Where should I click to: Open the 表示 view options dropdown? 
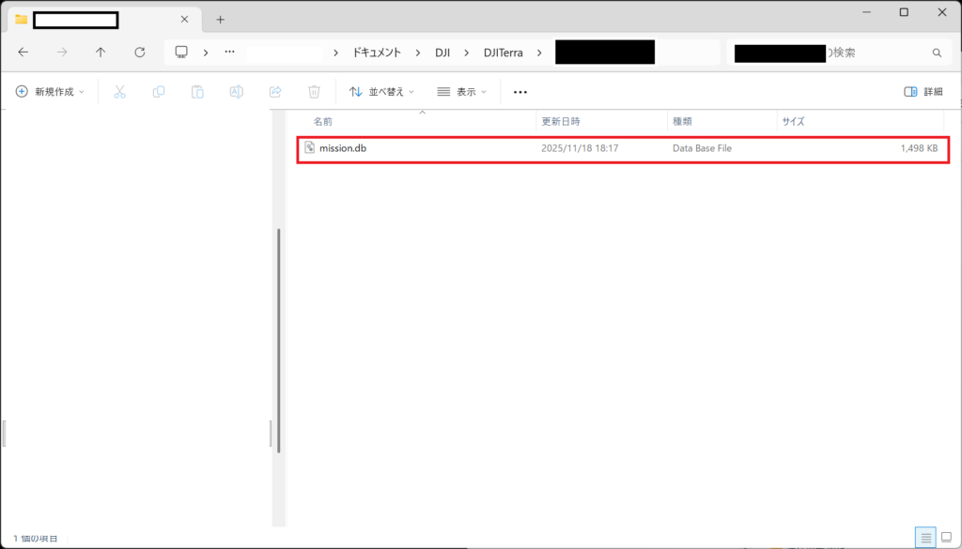[x=462, y=92]
